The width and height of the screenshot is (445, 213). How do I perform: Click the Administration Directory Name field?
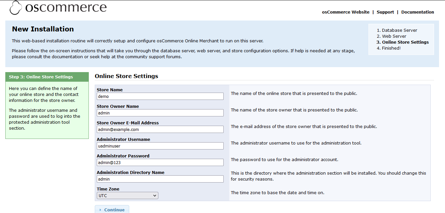(x=160, y=179)
